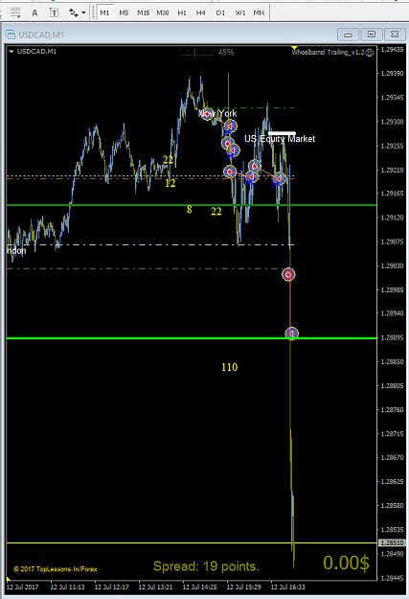409x599 pixels.
Task: Click the trade marker beside New York label
Action: [207, 113]
